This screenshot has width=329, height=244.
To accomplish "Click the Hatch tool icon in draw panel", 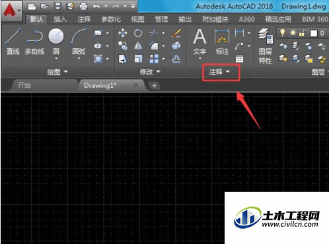I will 98,59.
